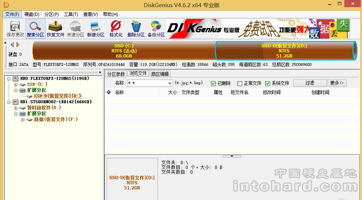Open the 帮助(H) menu
Image resolution: width=362 pixels, height=200 pixels.
point(110,14)
